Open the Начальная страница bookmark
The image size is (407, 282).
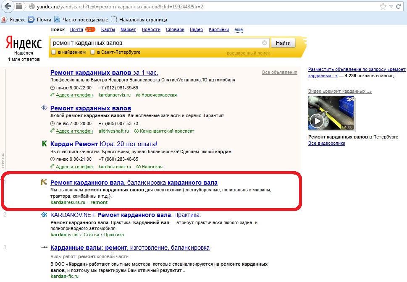pos(139,19)
